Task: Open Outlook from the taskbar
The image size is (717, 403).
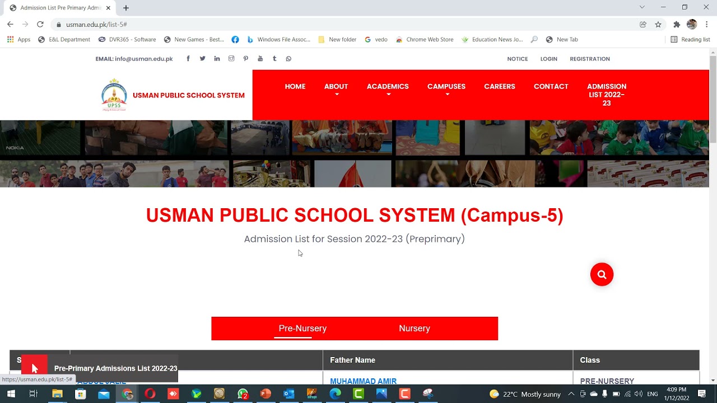Action: (289, 394)
